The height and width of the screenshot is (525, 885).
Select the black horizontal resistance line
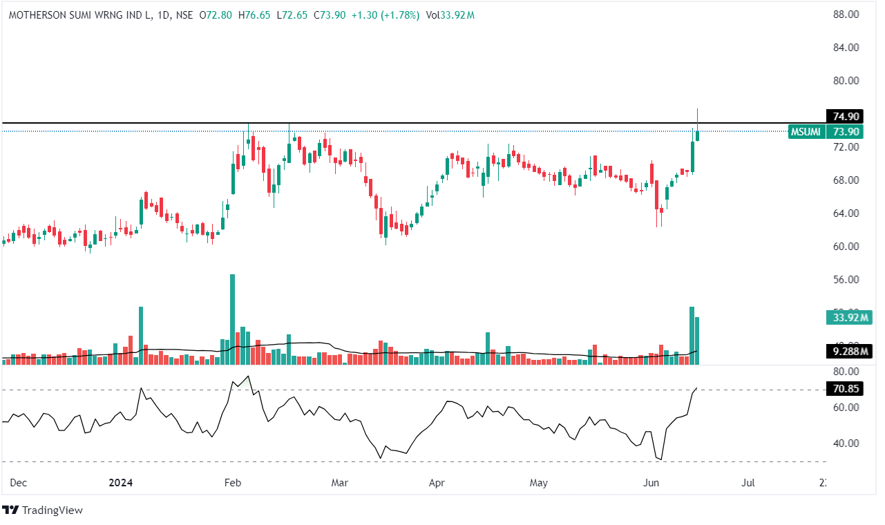[x=415, y=124]
